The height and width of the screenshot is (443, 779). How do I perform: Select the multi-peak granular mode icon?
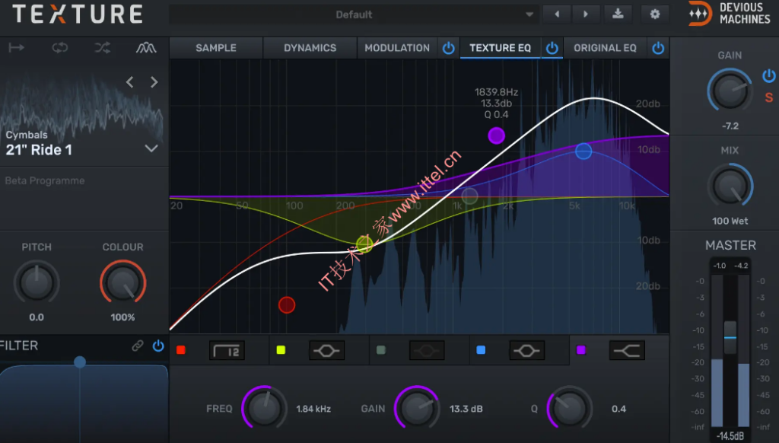coord(146,48)
